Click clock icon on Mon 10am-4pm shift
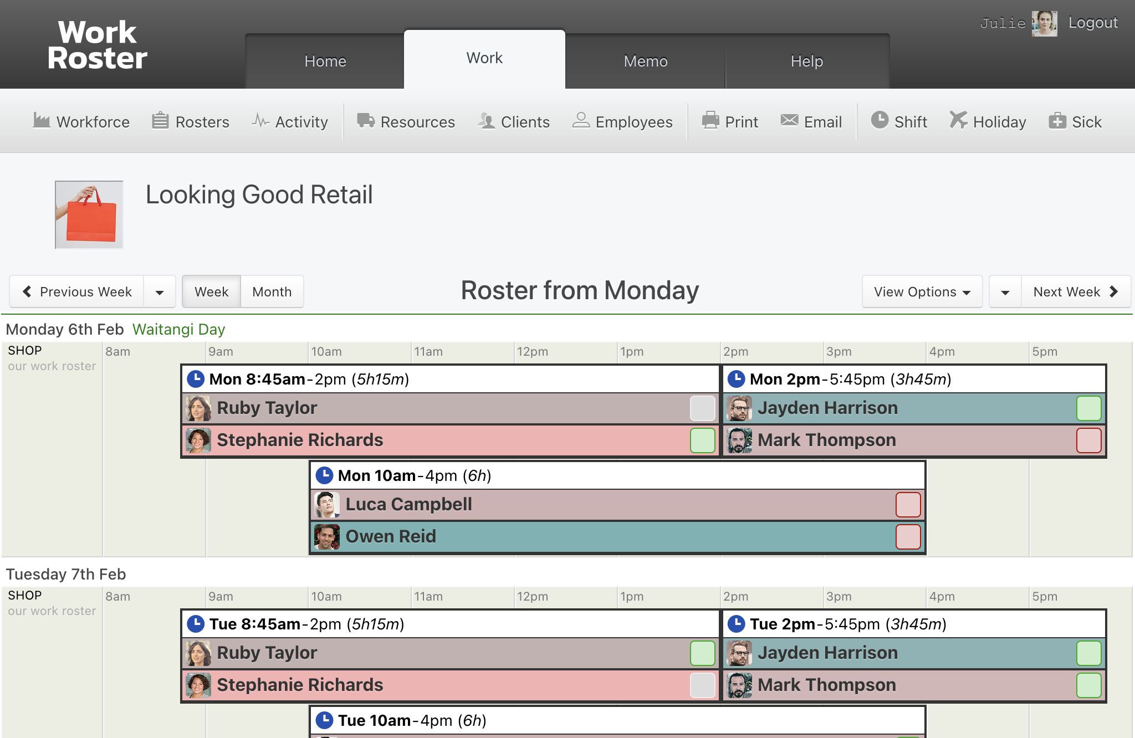Screen dimensions: 1135x738 point(324,475)
